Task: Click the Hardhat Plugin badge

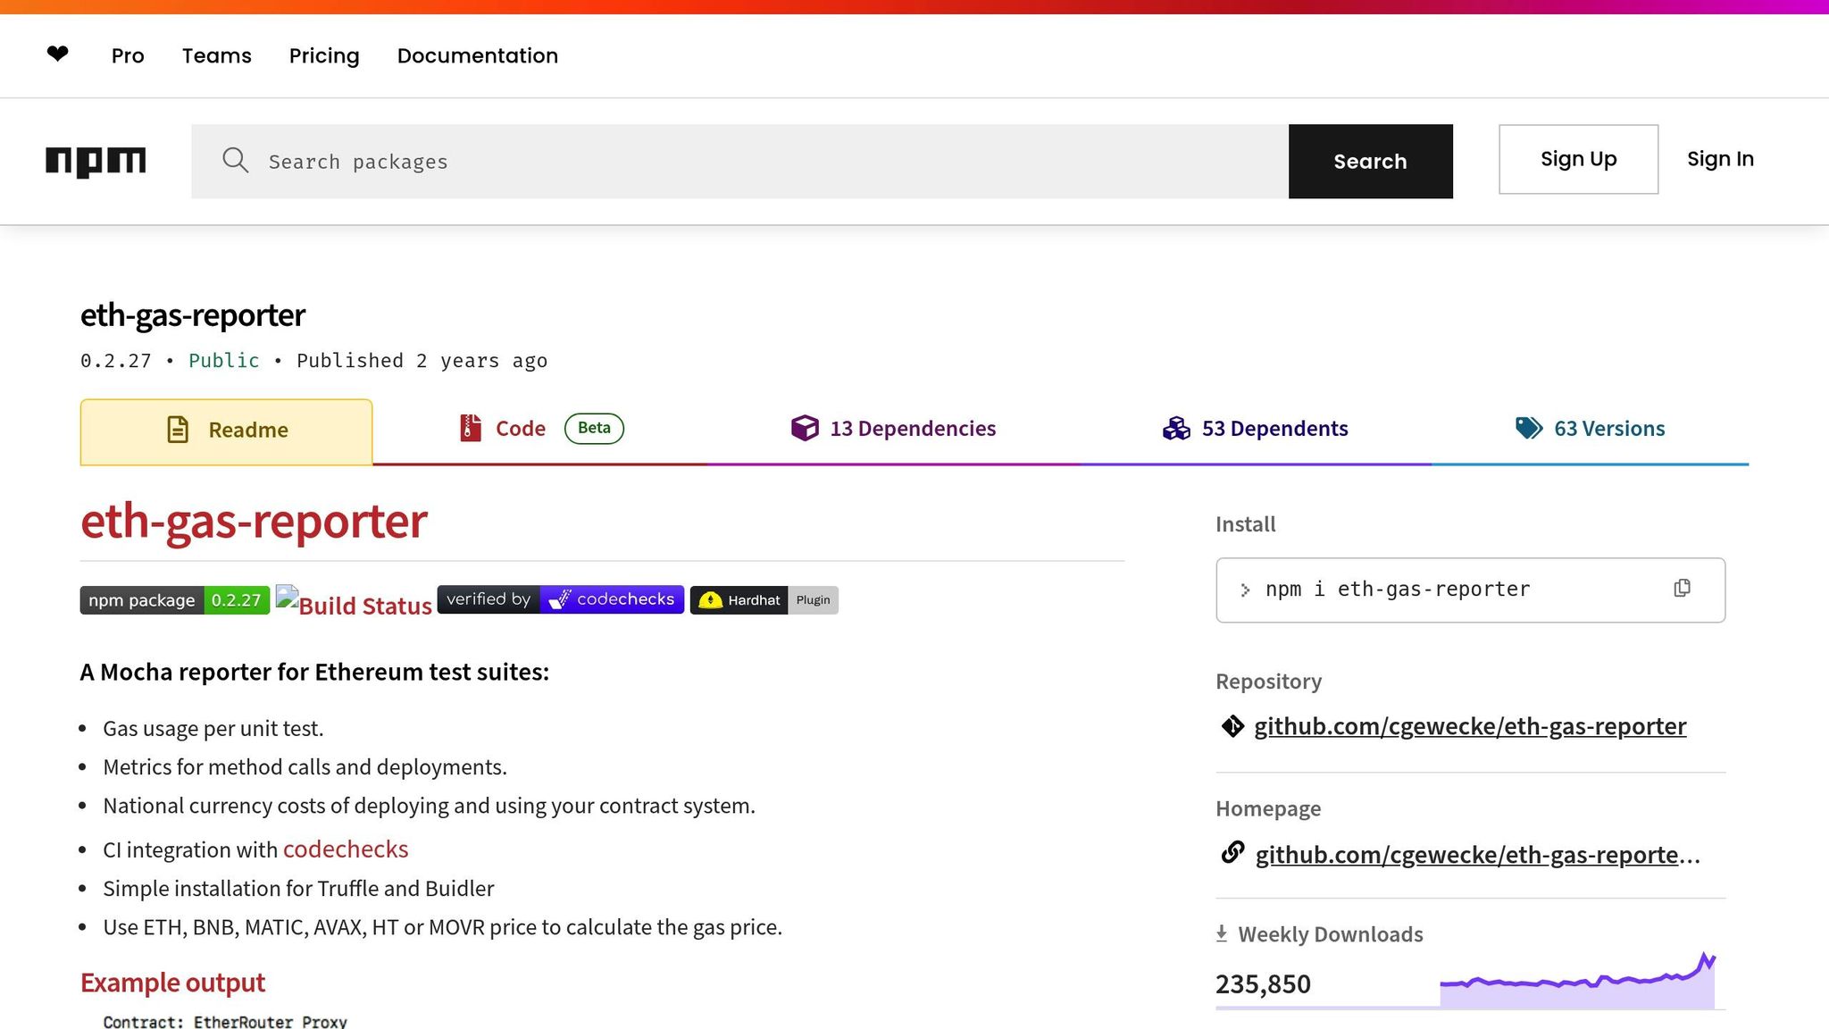Action: click(x=764, y=600)
